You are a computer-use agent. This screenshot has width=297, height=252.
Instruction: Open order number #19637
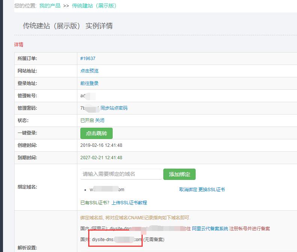coord(88,59)
